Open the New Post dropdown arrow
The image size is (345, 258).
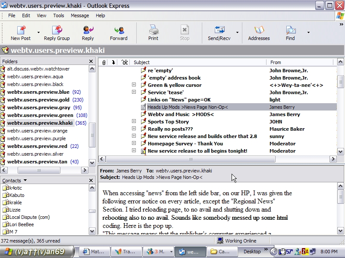[x=38, y=32]
